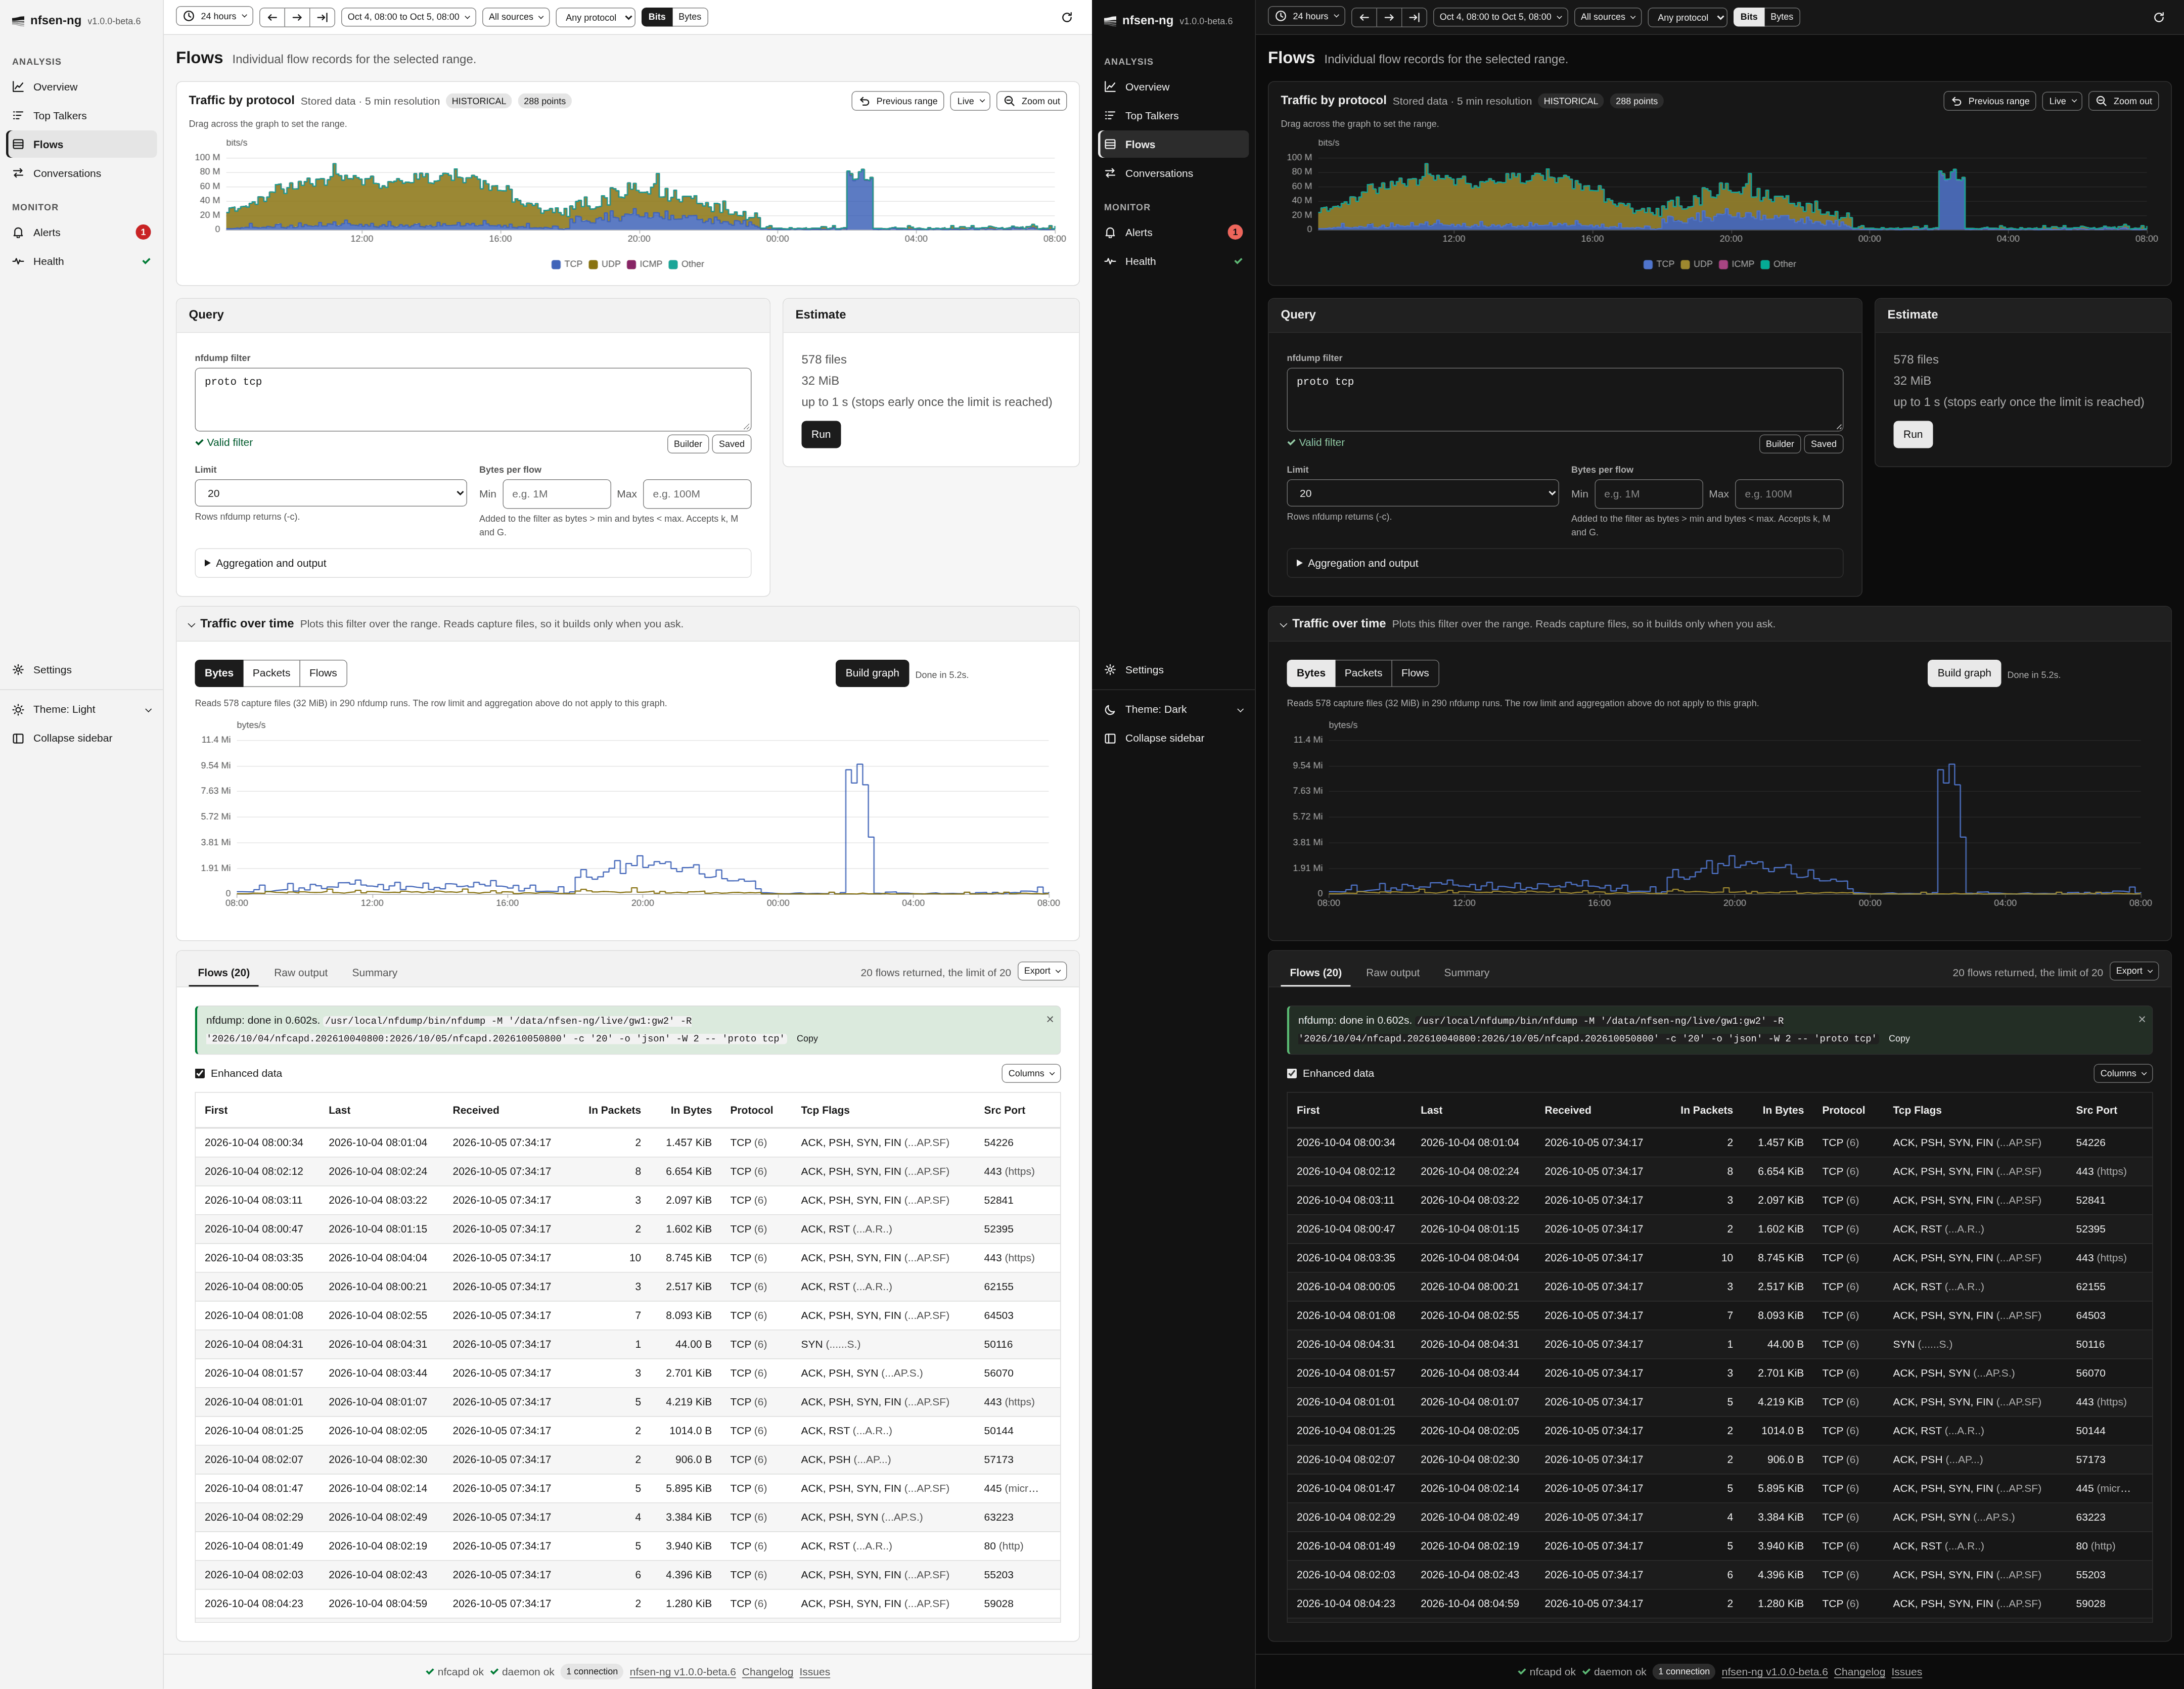Collapse sidebar in the dark theme window
Screen dimensions: 2184x1689
(1173, 738)
